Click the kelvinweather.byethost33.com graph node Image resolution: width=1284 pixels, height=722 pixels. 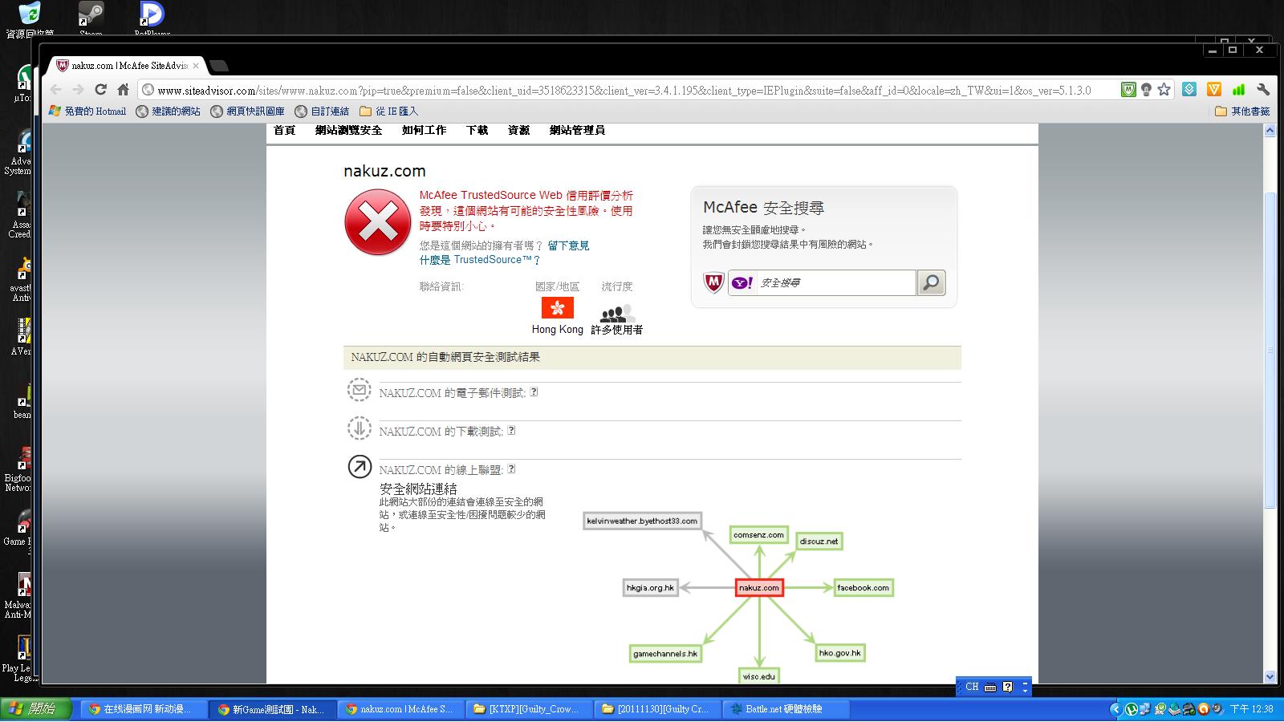[x=642, y=521]
